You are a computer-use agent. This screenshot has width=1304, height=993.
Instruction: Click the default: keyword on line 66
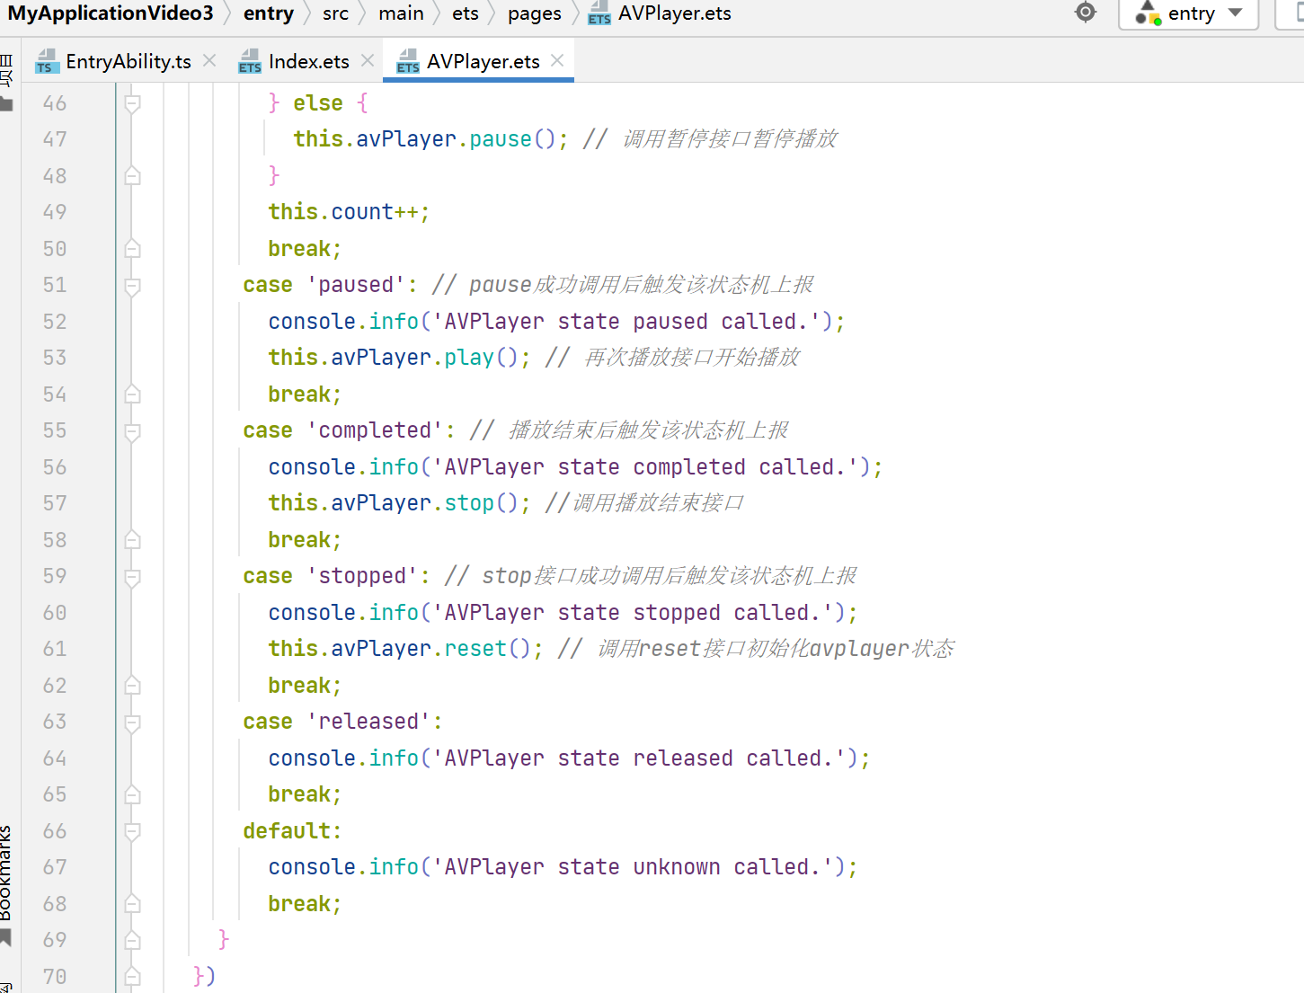pyautogui.click(x=292, y=831)
